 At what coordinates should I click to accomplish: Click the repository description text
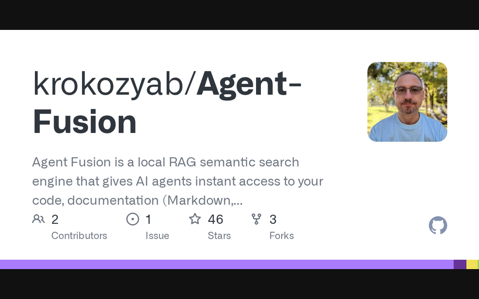[178, 181]
